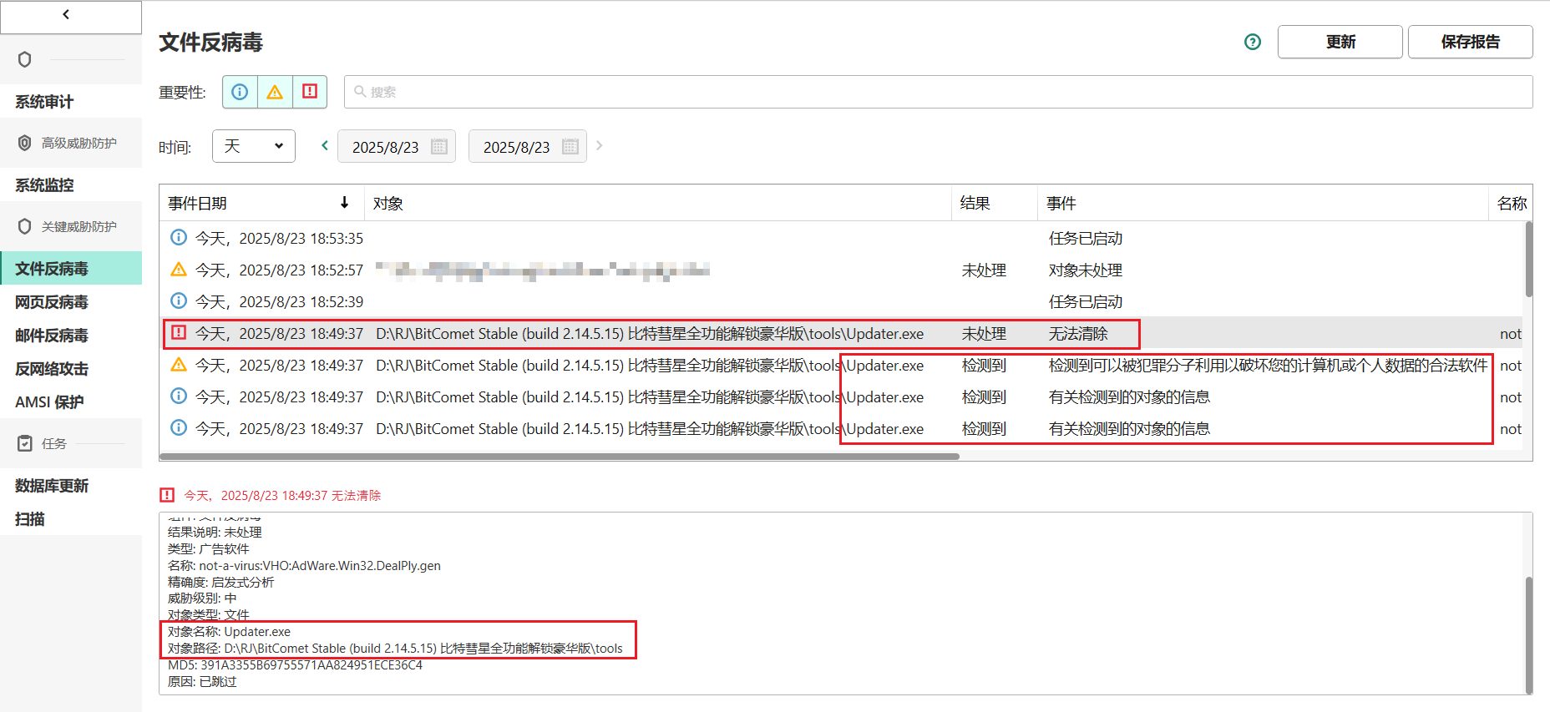The height and width of the screenshot is (712, 1550).
Task: Click the 保存报告 button
Action: [1470, 42]
